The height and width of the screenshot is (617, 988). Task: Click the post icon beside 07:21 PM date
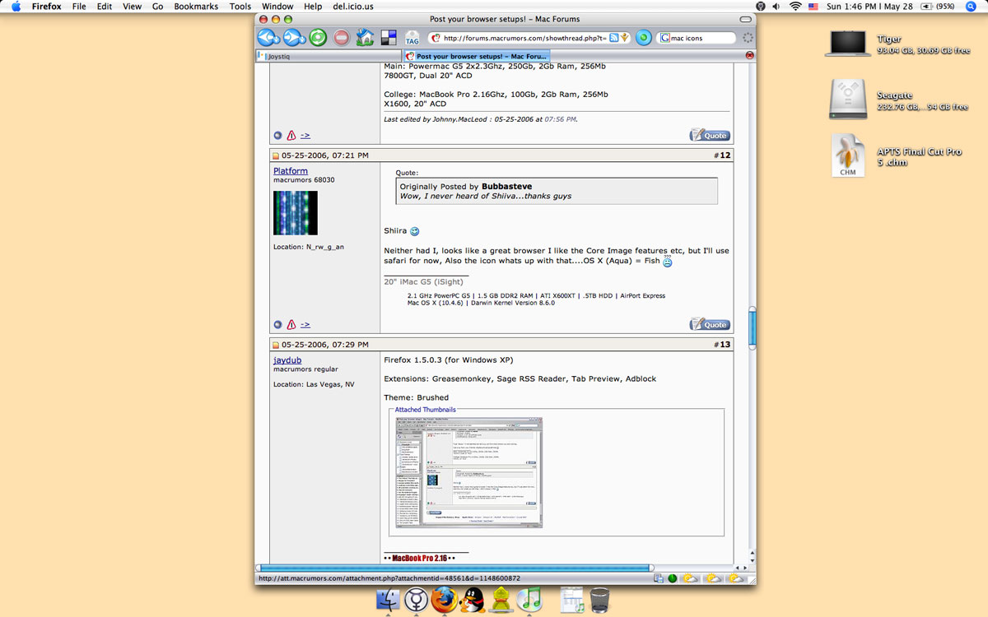[x=277, y=155]
